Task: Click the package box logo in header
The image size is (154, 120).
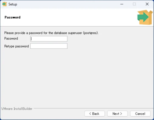Action: pos(145,17)
